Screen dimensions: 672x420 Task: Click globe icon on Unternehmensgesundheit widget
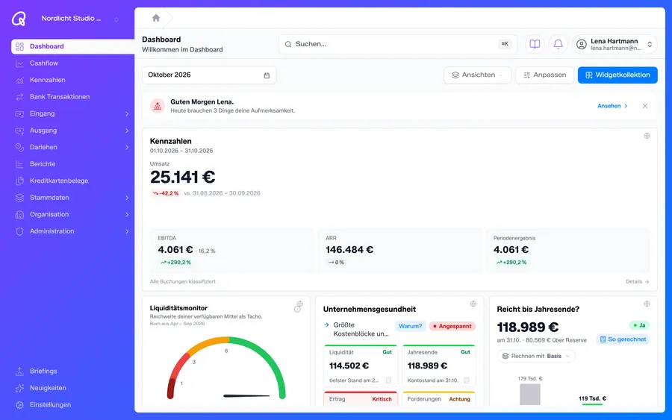pos(473,304)
